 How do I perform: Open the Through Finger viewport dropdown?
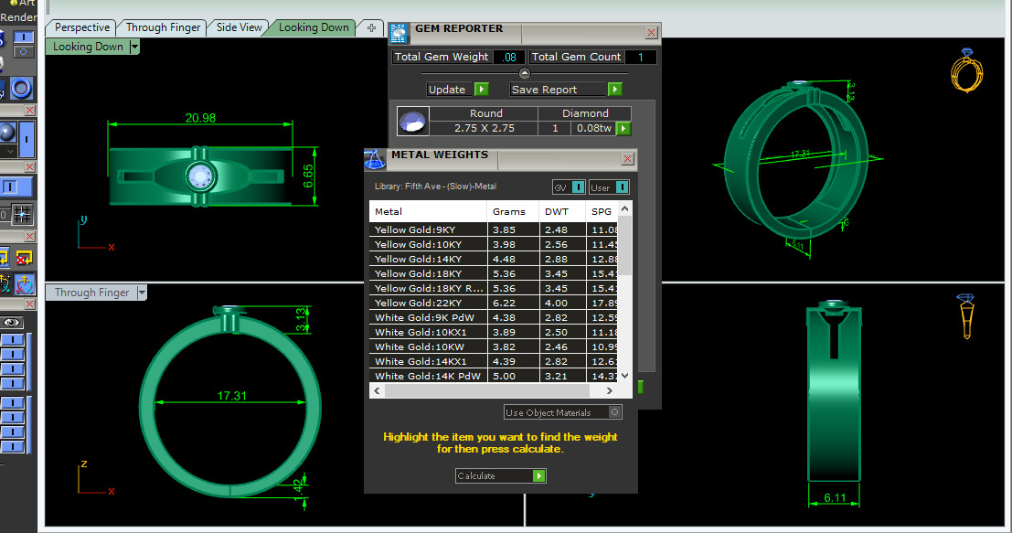pyautogui.click(x=142, y=293)
